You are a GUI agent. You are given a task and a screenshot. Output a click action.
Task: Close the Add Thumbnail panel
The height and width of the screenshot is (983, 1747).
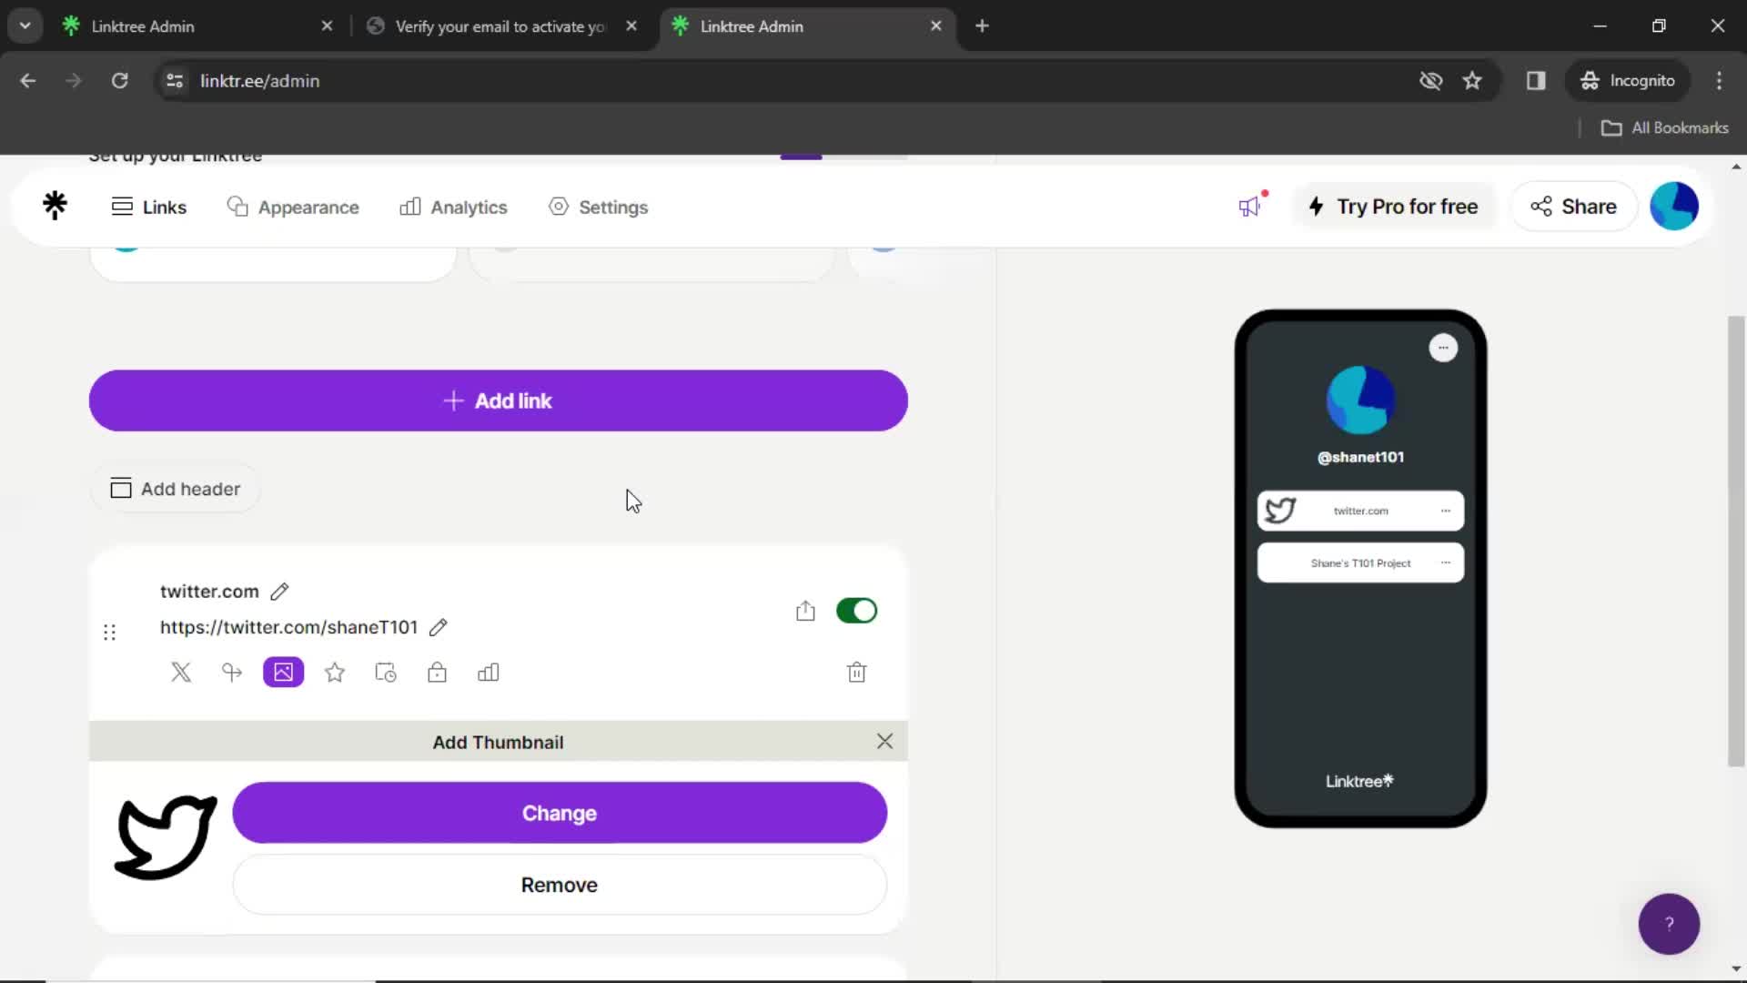pos(884,742)
